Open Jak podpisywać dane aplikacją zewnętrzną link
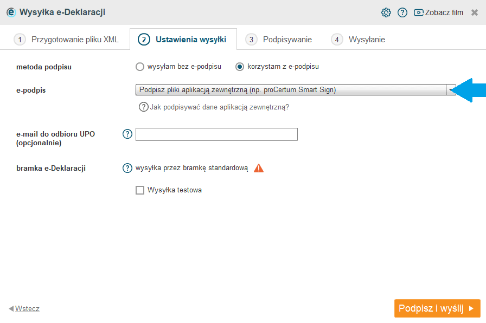486x323 pixels. (x=220, y=107)
